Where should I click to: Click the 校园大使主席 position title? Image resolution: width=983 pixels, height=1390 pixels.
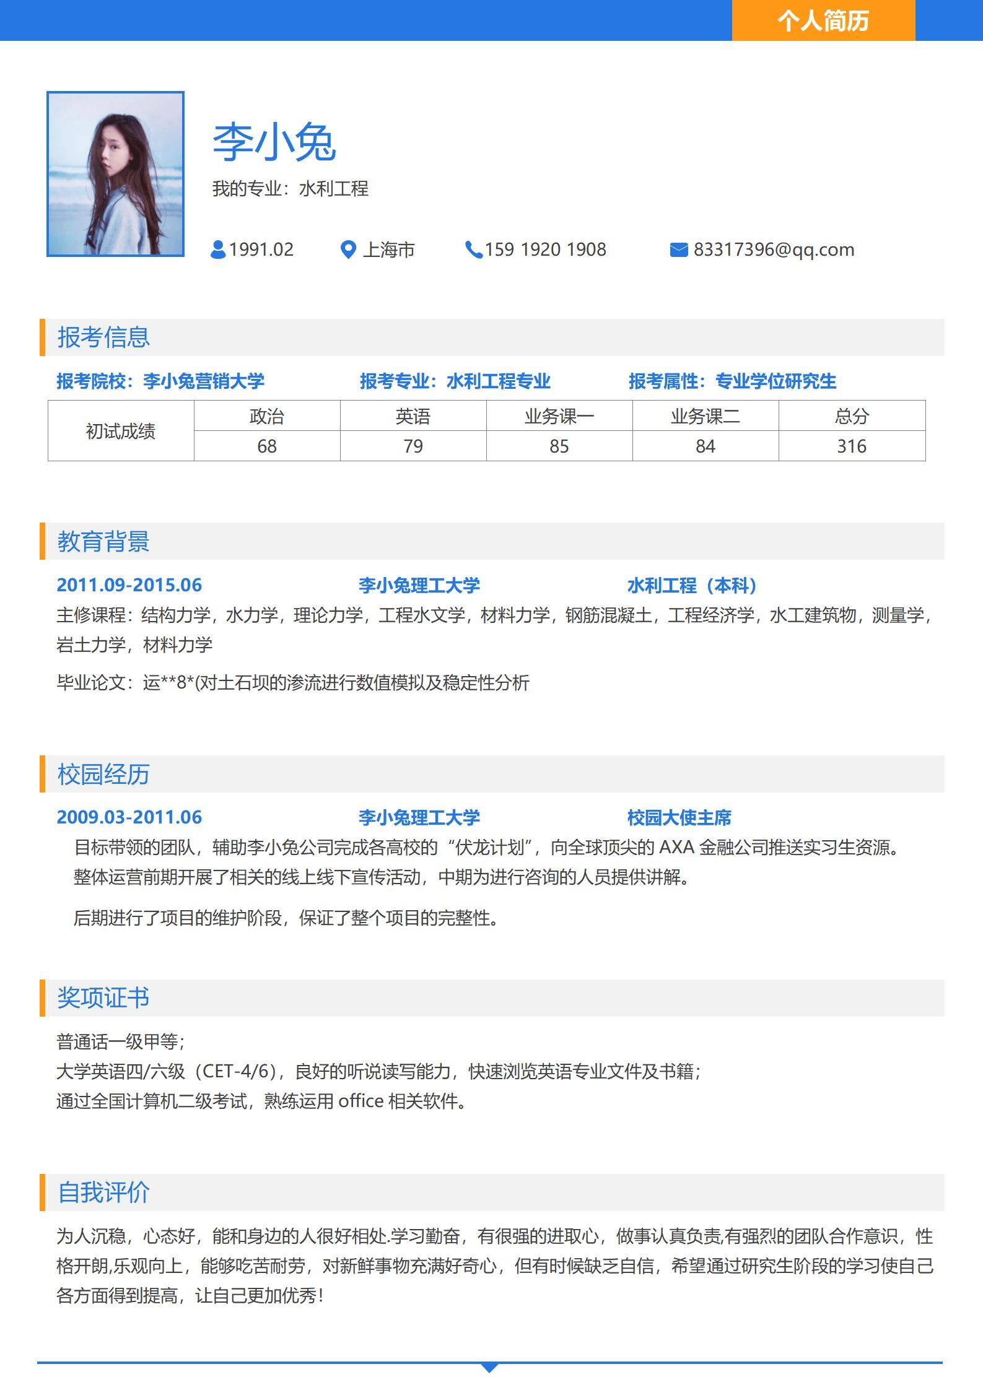(x=679, y=817)
